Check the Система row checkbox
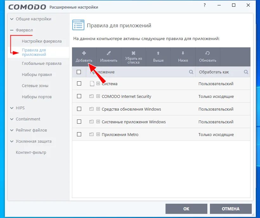Screen dimensions: 260x218 point(79,83)
